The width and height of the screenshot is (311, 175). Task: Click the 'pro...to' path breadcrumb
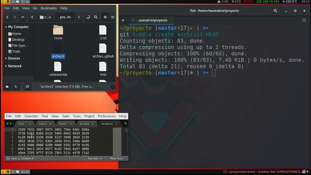[65, 17]
